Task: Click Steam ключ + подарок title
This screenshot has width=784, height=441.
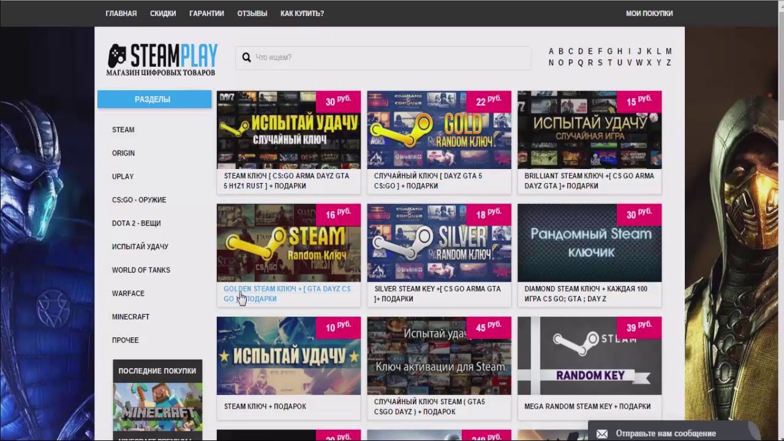Action: pos(265,407)
